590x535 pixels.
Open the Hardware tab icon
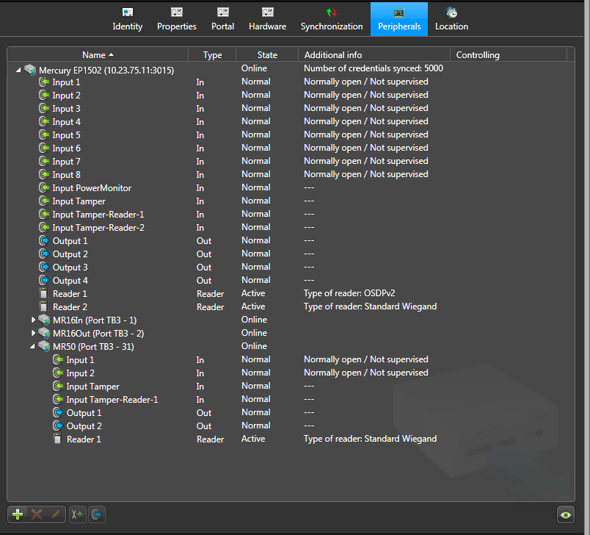click(267, 13)
